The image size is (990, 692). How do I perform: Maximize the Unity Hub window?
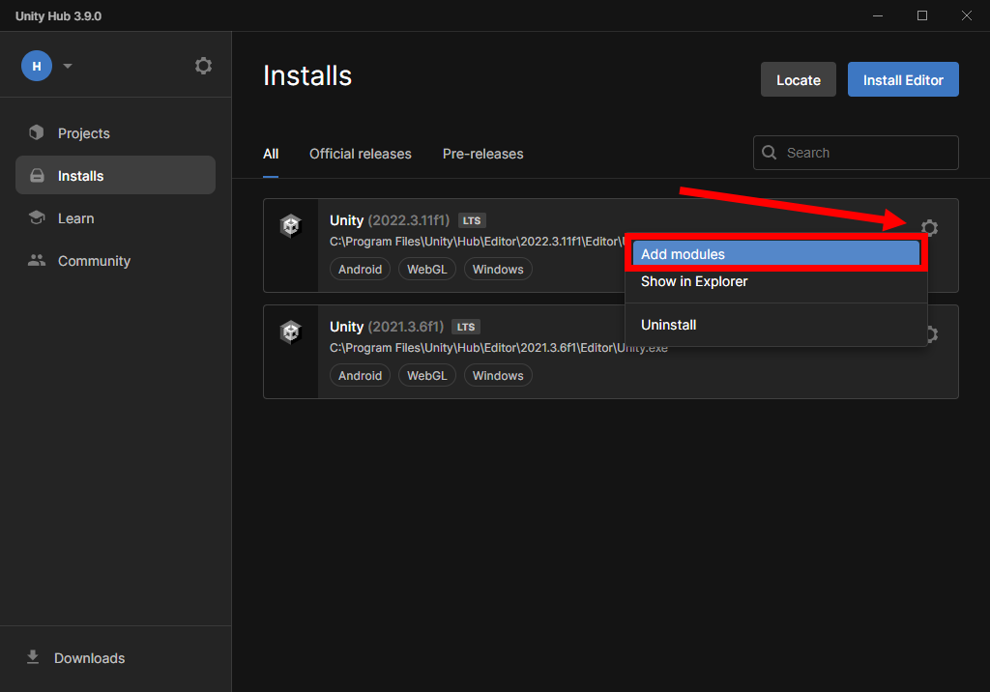point(921,15)
